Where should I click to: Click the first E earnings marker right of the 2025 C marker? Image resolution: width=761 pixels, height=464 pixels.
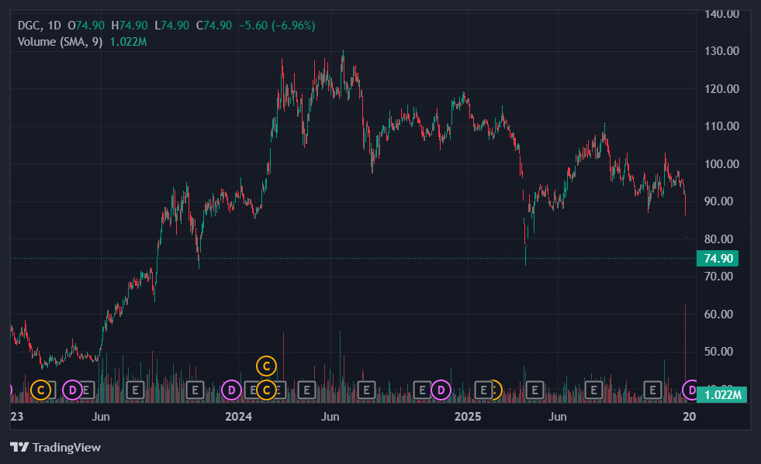[534, 389]
